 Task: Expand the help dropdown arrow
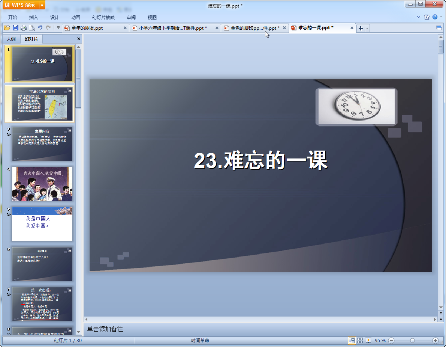[441, 17]
